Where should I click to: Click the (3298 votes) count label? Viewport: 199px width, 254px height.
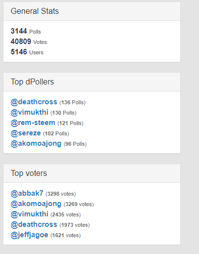point(61,194)
